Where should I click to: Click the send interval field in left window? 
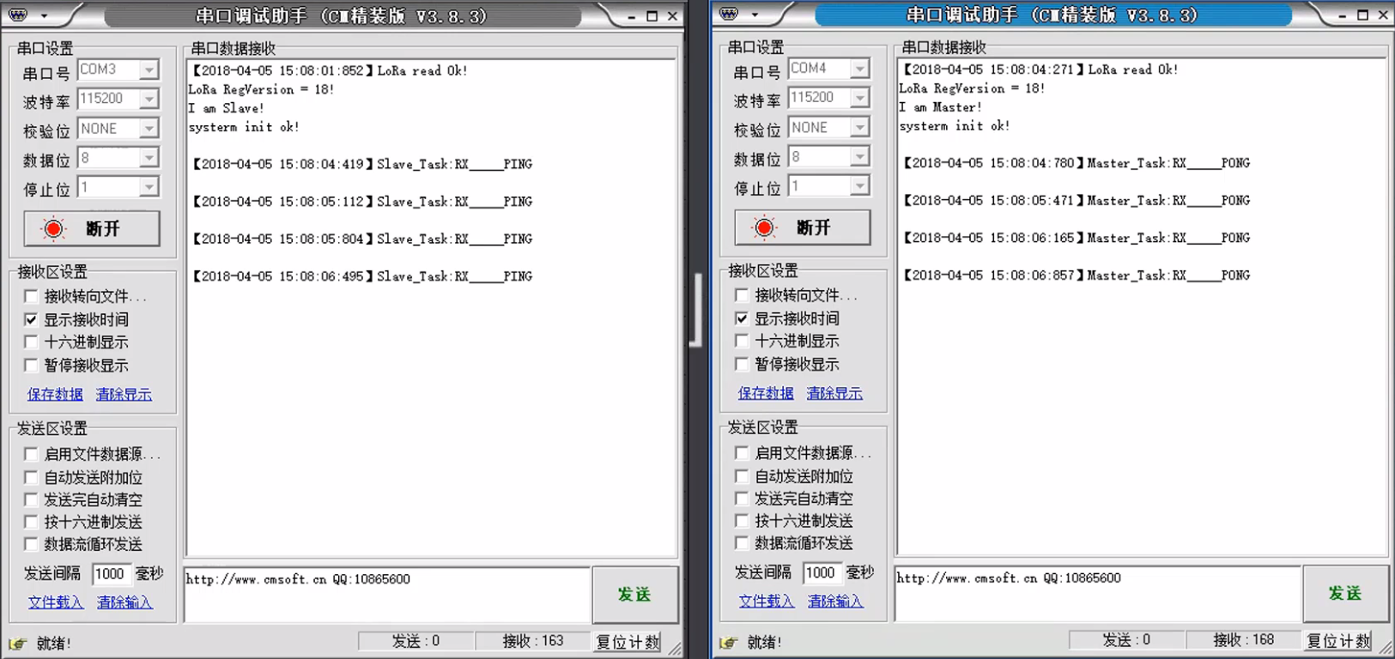pyautogui.click(x=111, y=573)
